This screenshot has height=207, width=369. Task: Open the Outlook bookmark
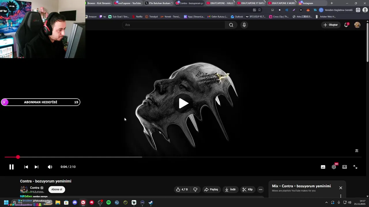(237, 17)
